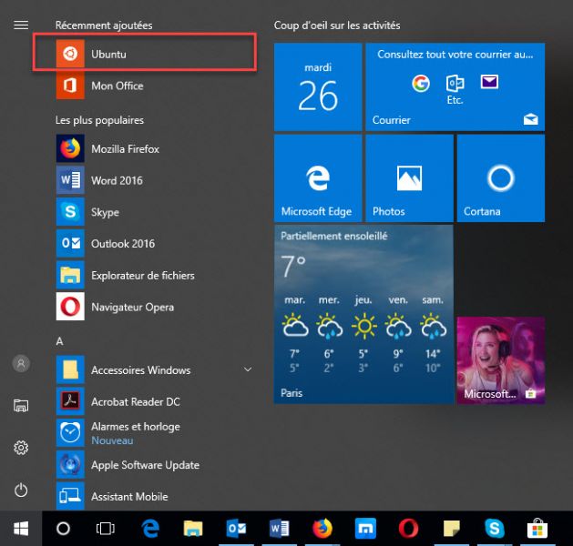
Task: Click 'Récemment ajoutées' heading
Action: tap(104, 25)
